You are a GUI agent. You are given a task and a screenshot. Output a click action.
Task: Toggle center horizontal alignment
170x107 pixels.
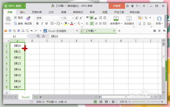92,23
